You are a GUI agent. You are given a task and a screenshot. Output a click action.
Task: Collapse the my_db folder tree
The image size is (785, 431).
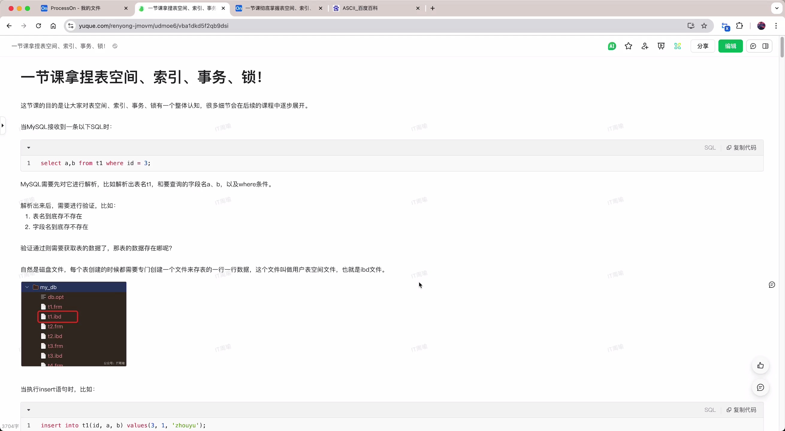click(x=27, y=287)
